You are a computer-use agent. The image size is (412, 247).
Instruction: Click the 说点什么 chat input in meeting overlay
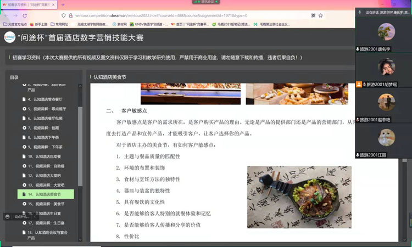point(21,217)
